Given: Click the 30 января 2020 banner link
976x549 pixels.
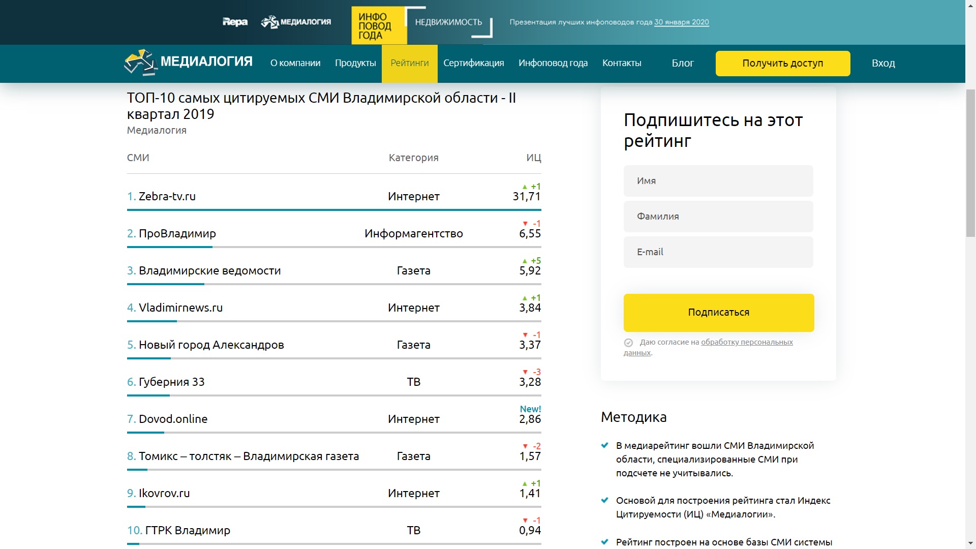Looking at the screenshot, I should click(x=681, y=22).
